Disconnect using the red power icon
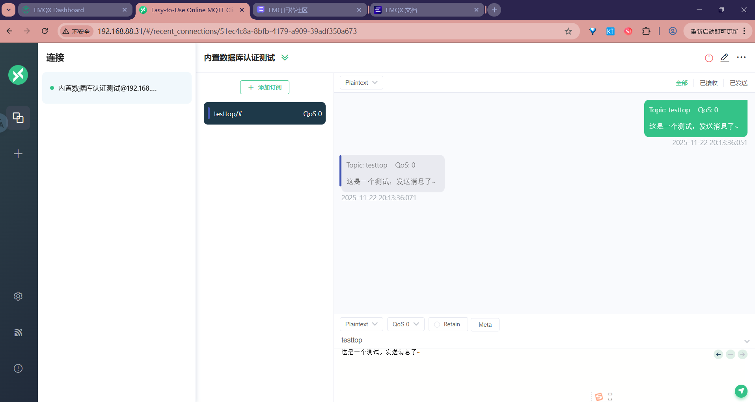Screen dimensions: 755x402 pyautogui.click(x=709, y=58)
